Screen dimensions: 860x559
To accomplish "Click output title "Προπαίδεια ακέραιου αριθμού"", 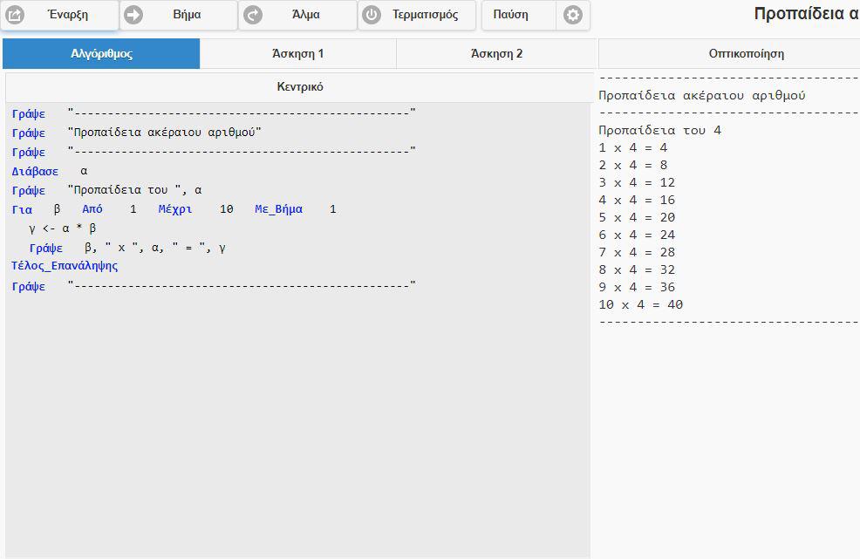I will (x=702, y=95).
